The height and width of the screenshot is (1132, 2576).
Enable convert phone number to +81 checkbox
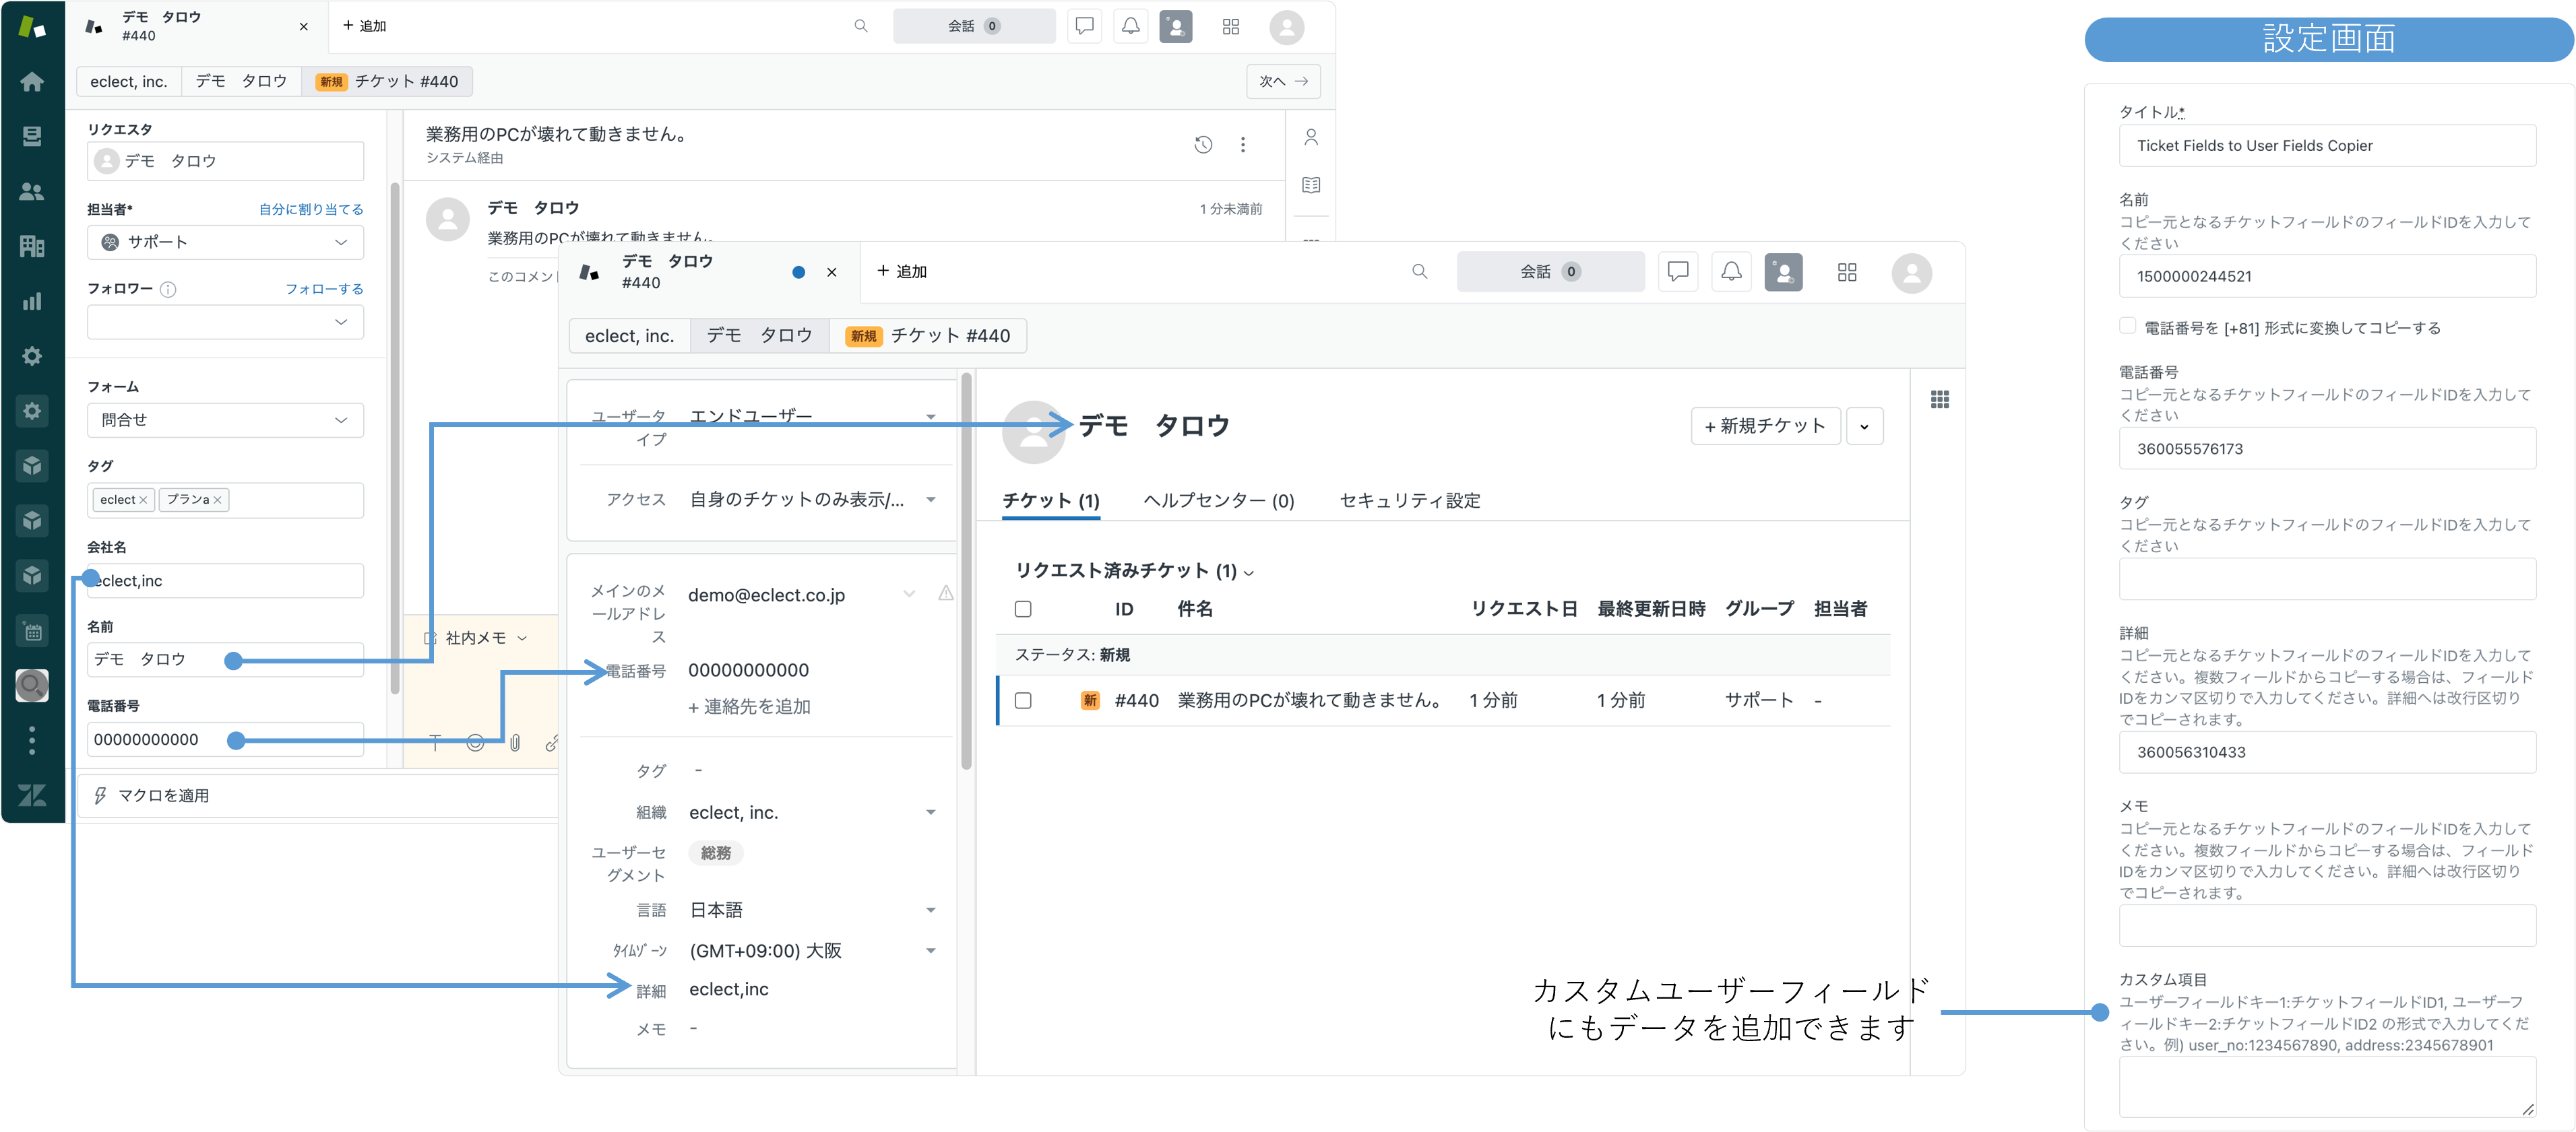pos(2128,327)
